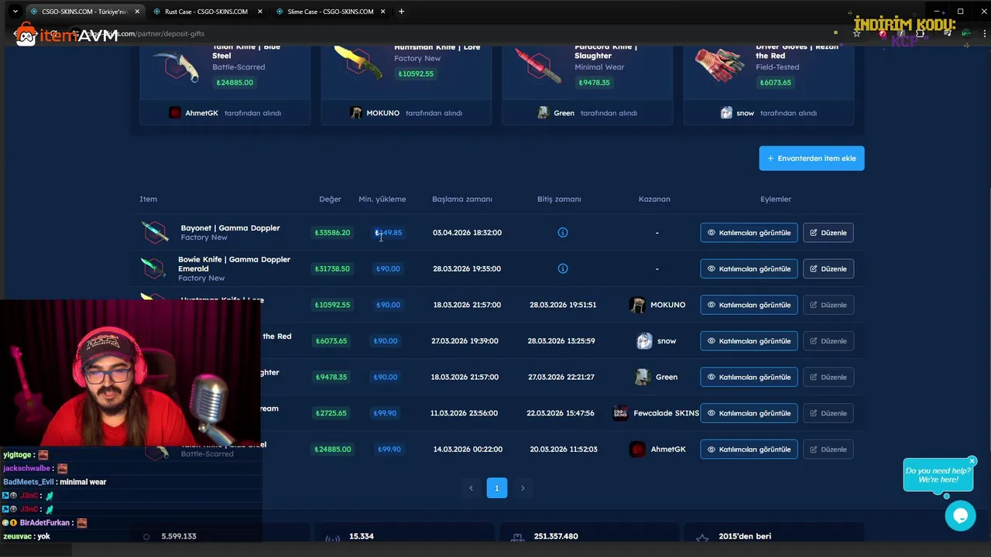This screenshot has height=557, width=991.
Task: View participants for snow's won item
Action: click(749, 340)
